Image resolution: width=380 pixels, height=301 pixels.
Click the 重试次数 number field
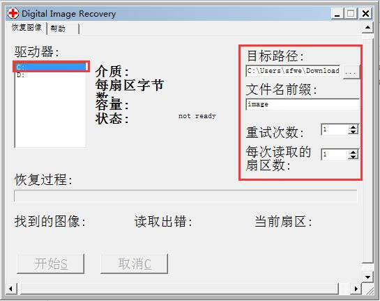click(335, 129)
